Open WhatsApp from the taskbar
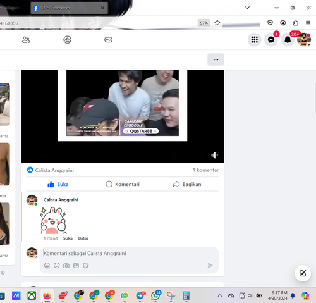316x303 pixels. [x=155, y=295]
